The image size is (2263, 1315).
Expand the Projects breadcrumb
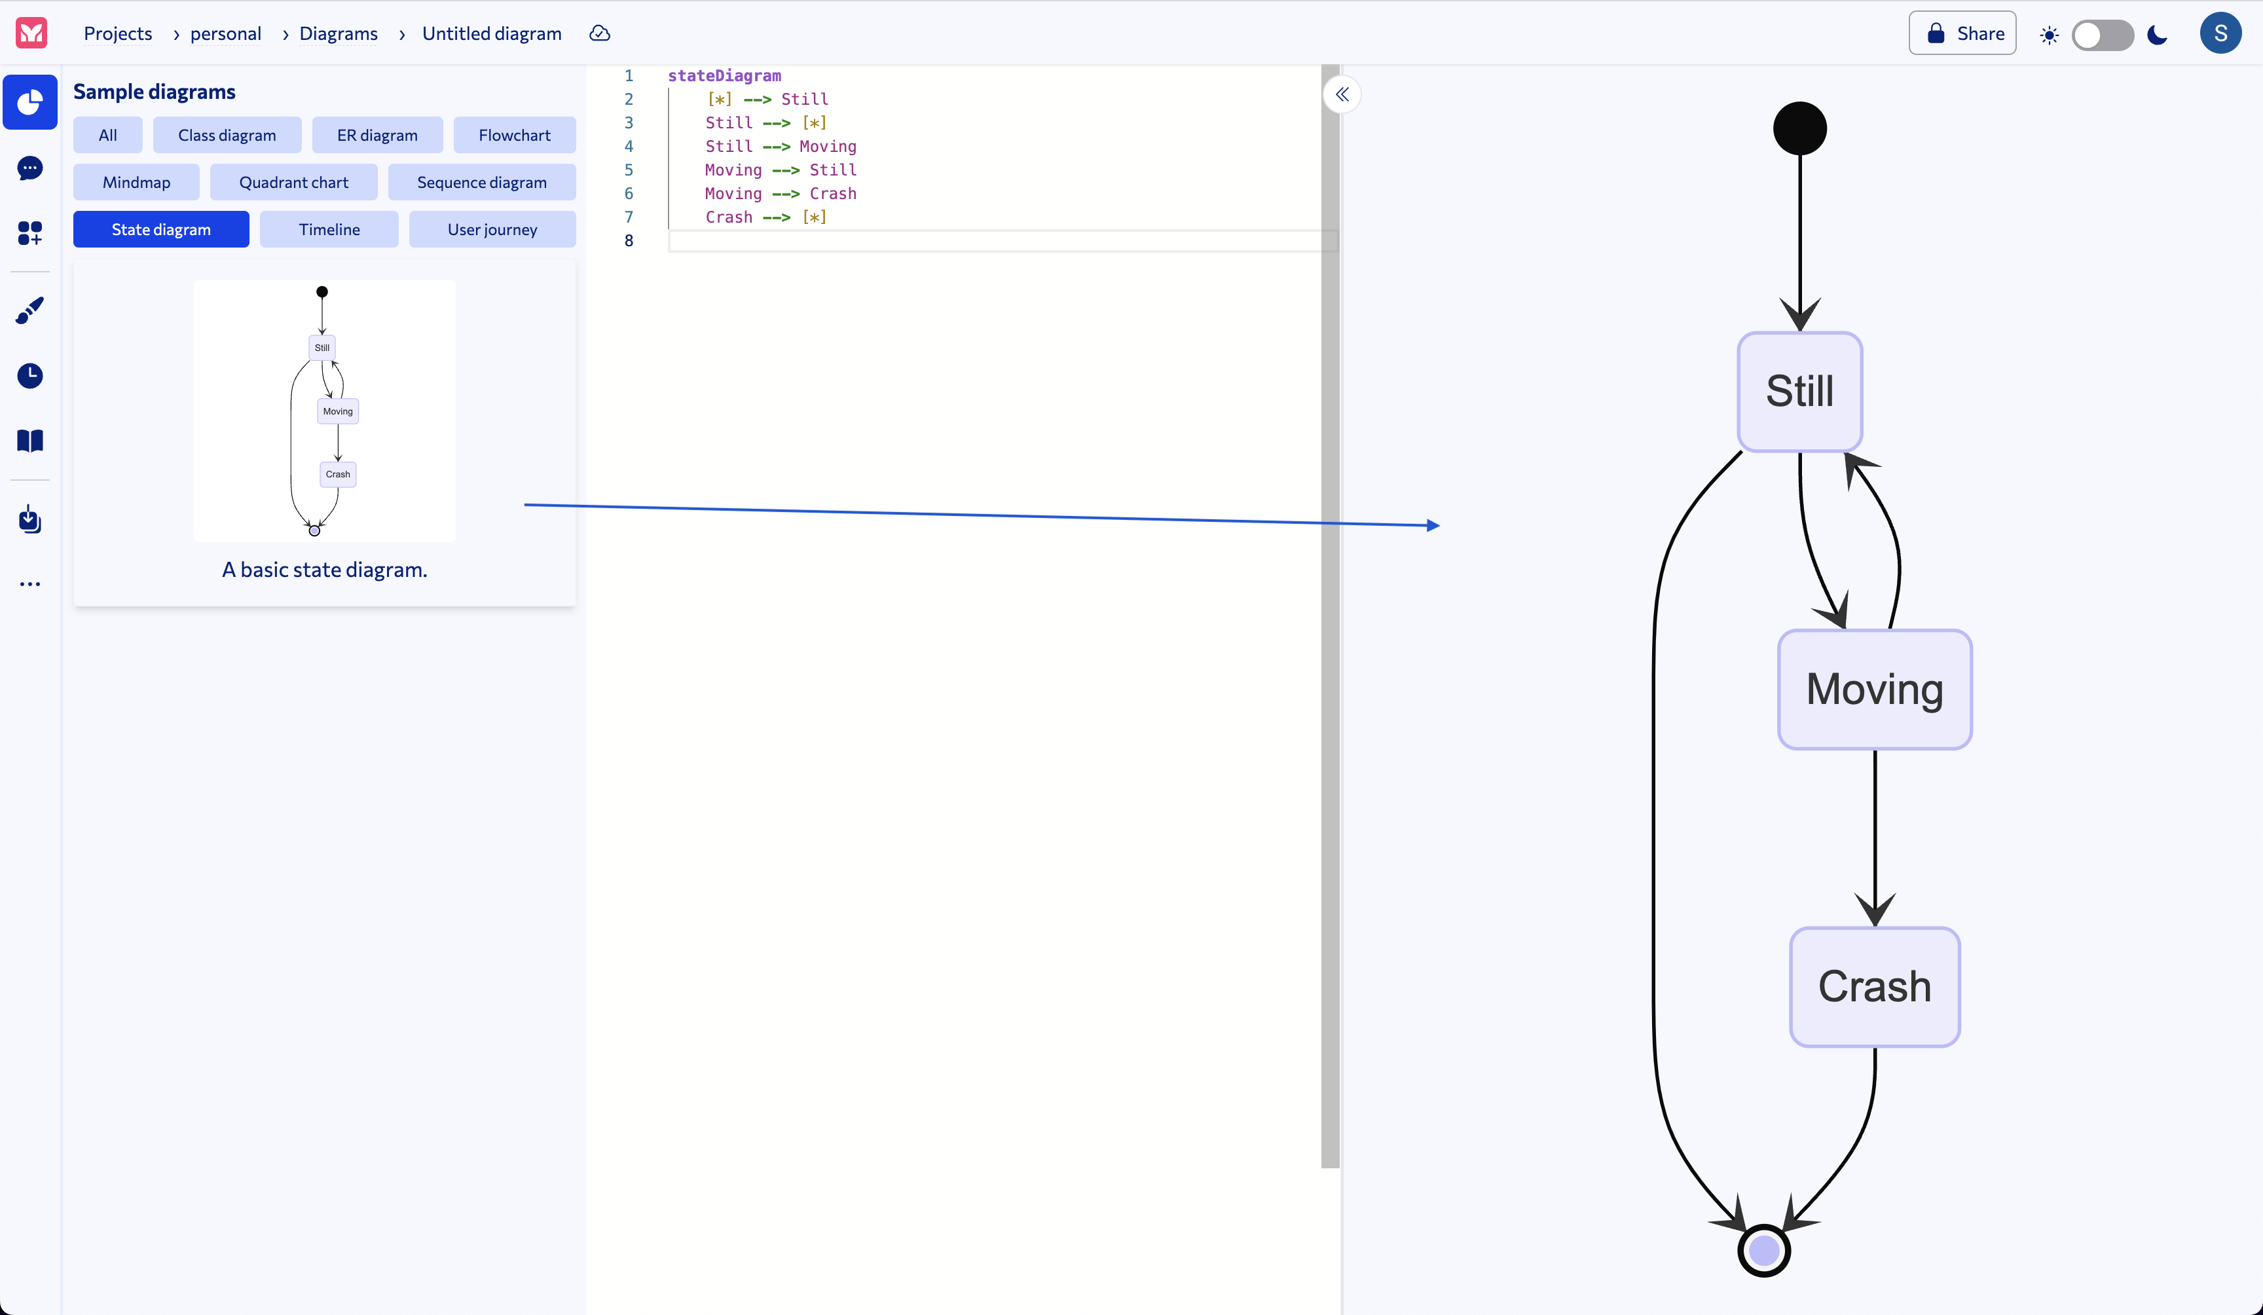[118, 33]
